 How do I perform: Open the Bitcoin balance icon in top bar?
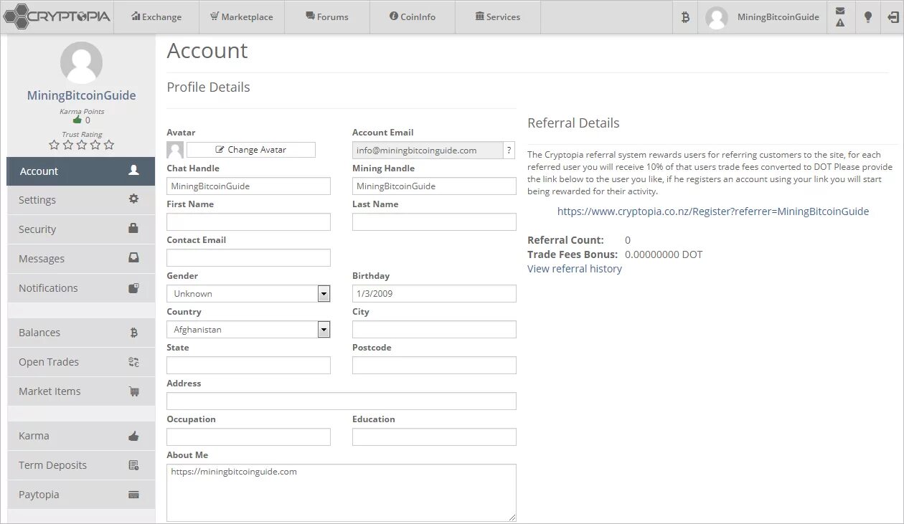point(685,17)
